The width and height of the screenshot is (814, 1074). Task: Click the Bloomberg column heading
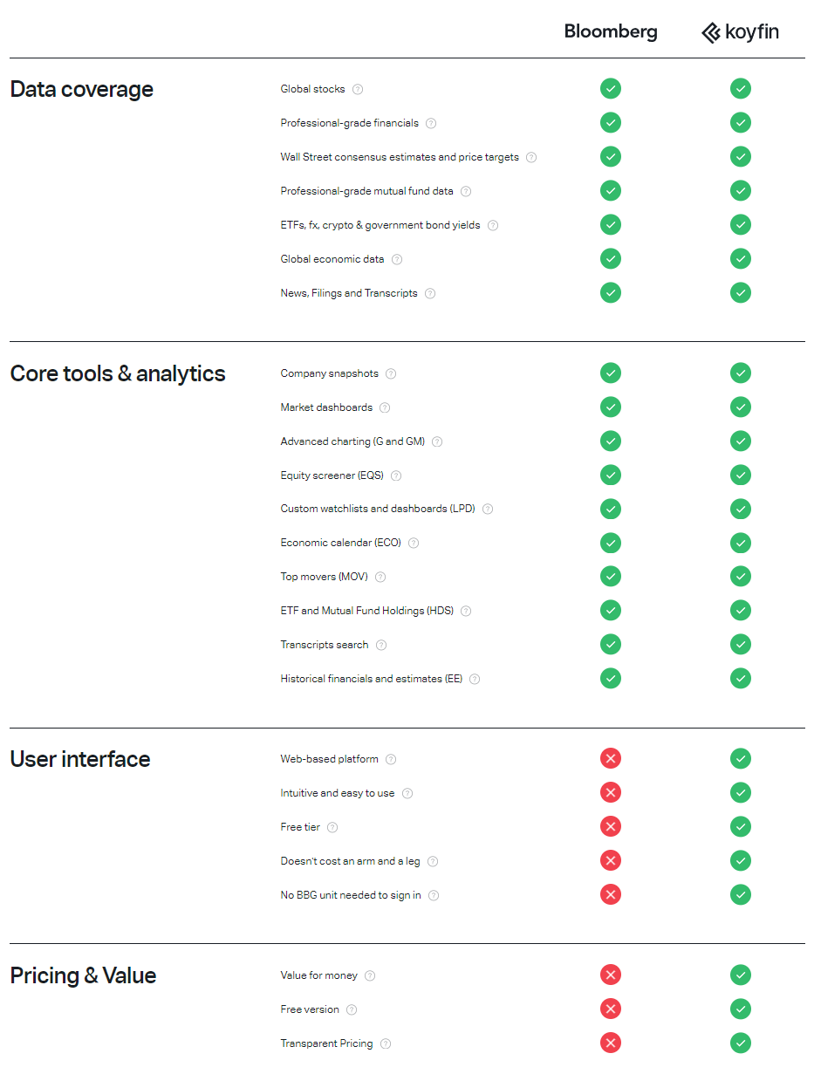611,32
